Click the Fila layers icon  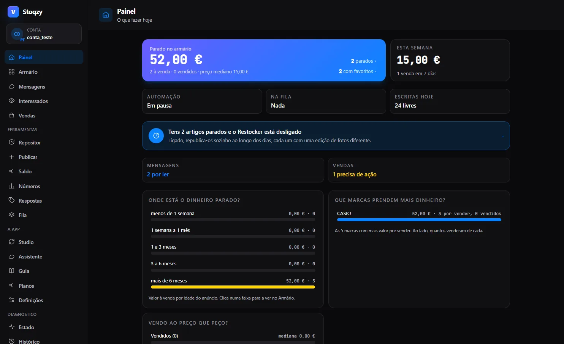click(x=11, y=215)
